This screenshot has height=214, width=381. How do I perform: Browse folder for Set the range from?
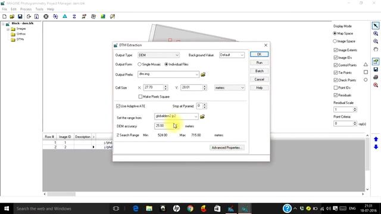[202, 117]
